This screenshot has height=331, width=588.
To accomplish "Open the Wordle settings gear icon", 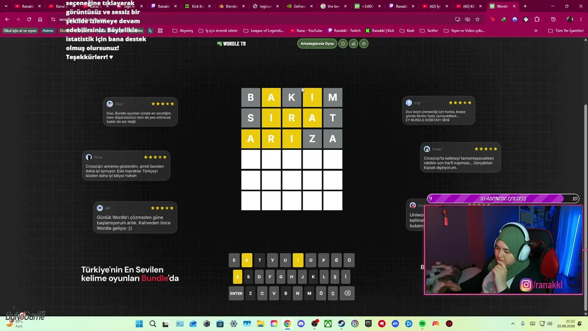I will click(364, 44).
